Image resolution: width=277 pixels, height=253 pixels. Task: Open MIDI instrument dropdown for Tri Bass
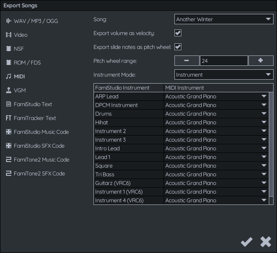pyautogui.click(x=216, y=174)
